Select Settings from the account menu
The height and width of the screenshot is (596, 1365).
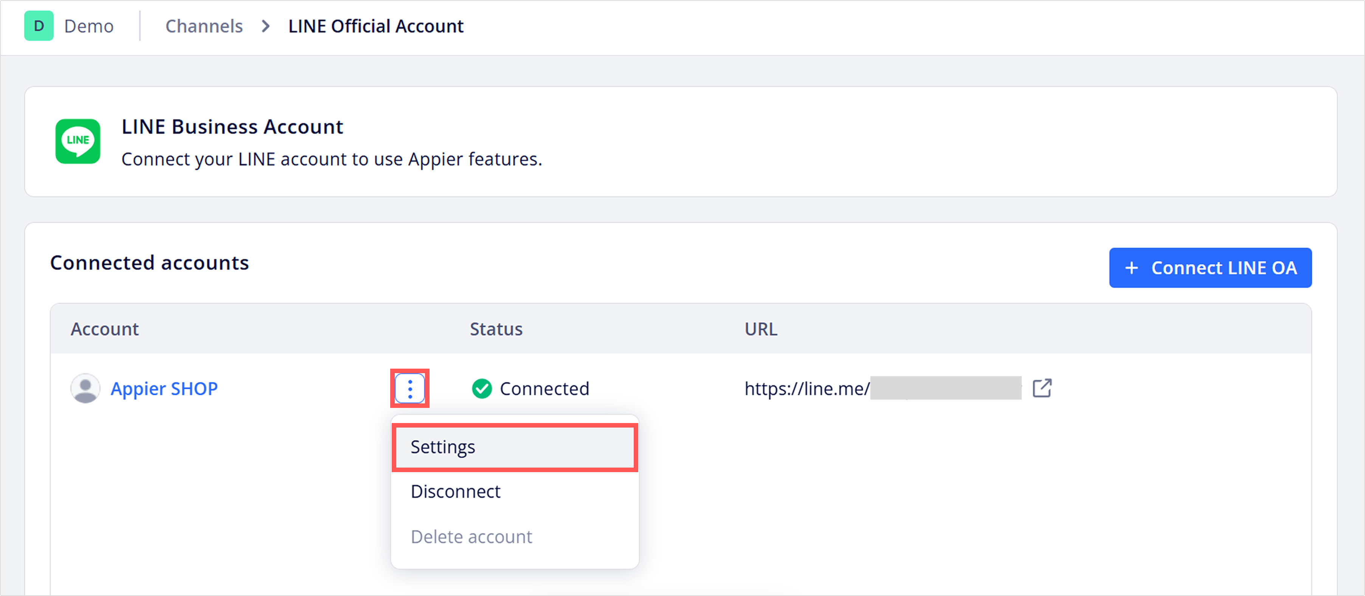(x=515, y=447)
